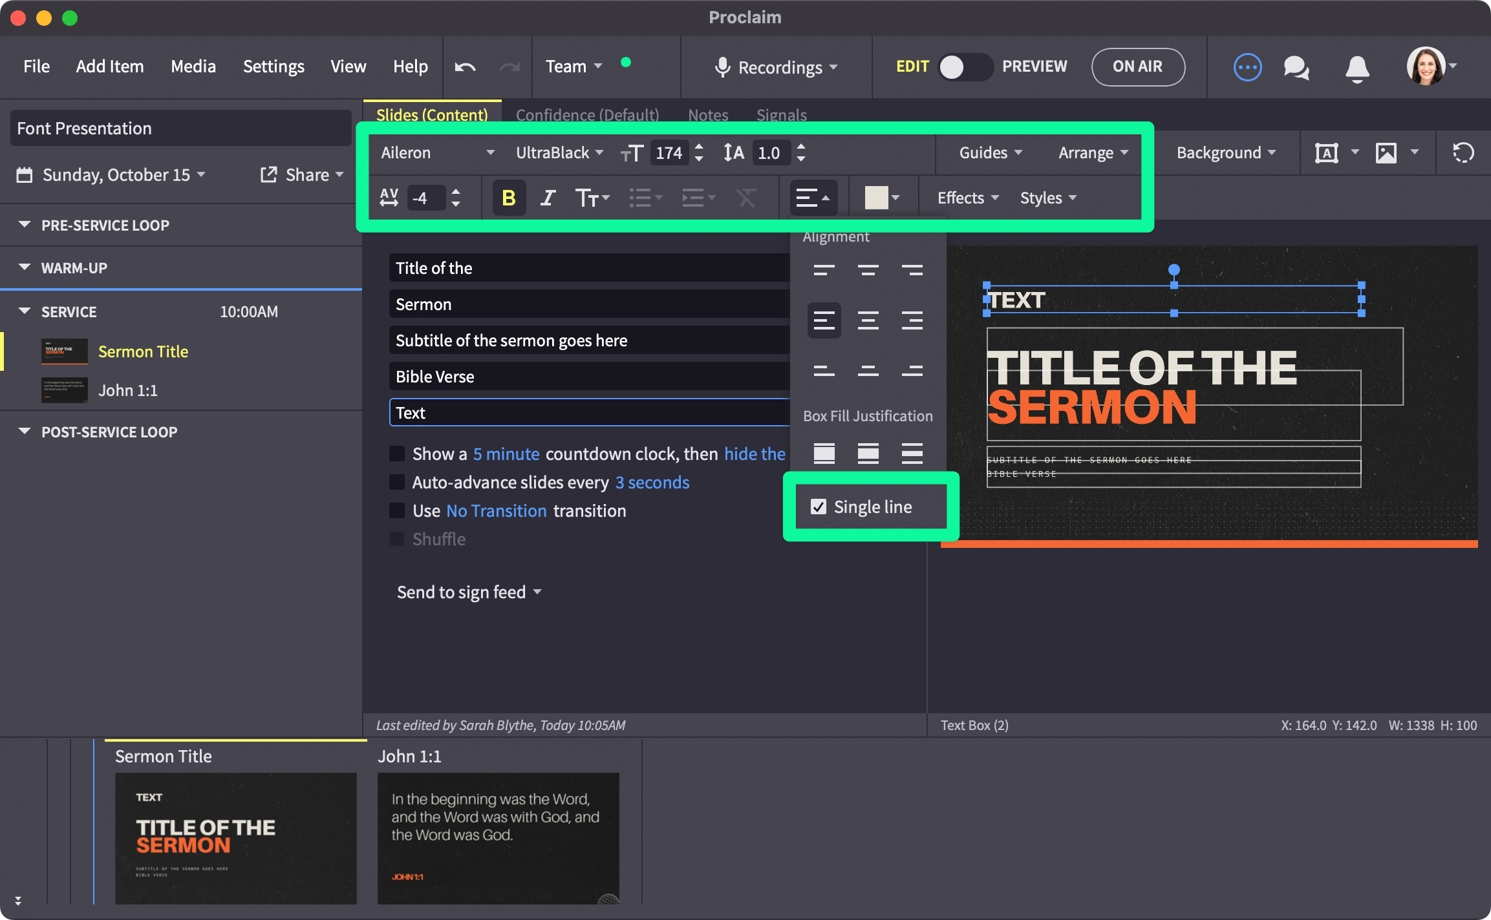
Task: Open the Media menu
Action: 193,67
